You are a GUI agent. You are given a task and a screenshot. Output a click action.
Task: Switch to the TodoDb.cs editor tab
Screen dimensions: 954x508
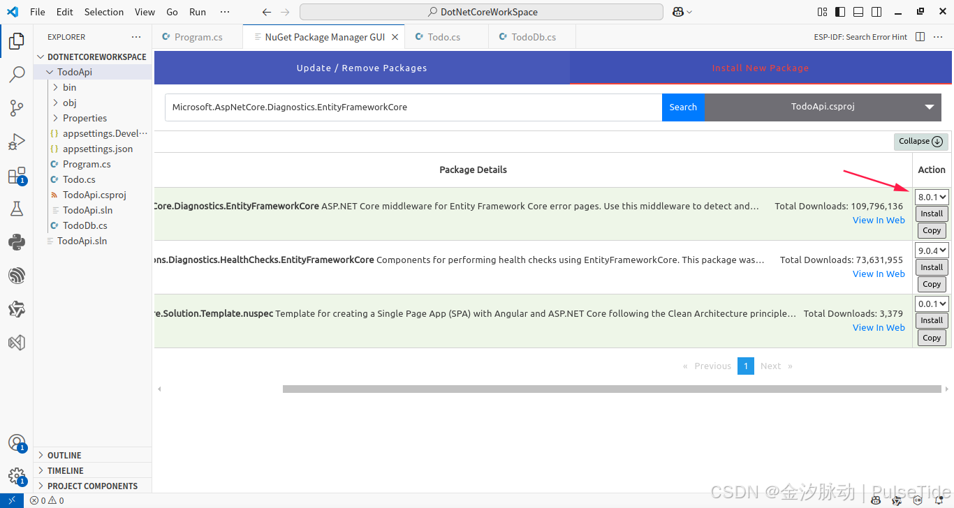534,37
